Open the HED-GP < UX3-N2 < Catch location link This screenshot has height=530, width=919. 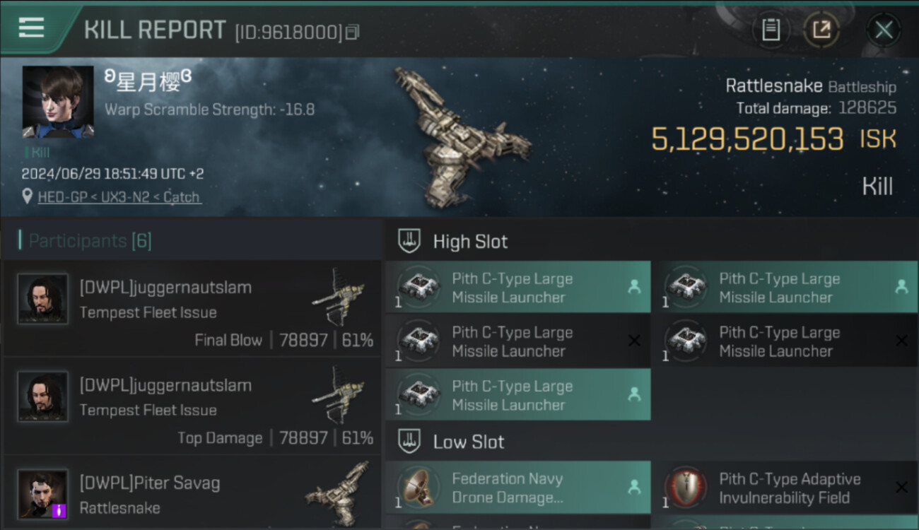(x=119, y=197)
